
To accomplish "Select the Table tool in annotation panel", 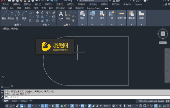I will pos(73,20).
